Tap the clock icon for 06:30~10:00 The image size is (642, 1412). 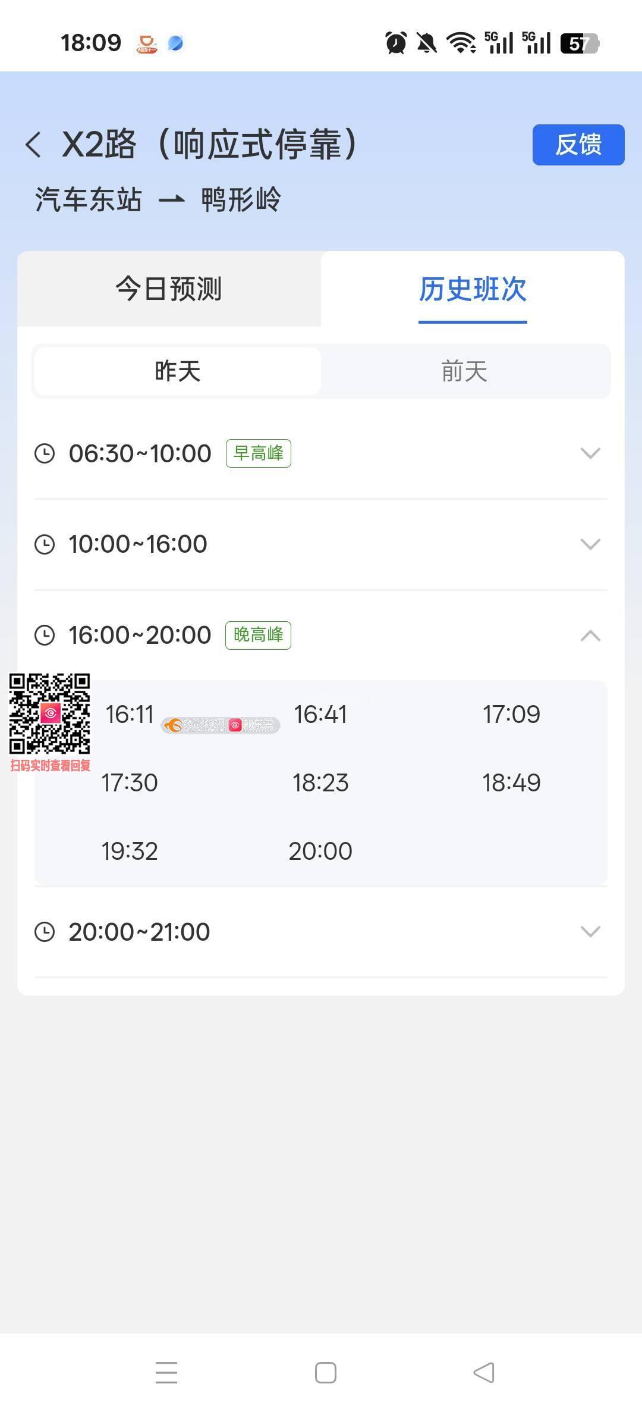[45, 453]
